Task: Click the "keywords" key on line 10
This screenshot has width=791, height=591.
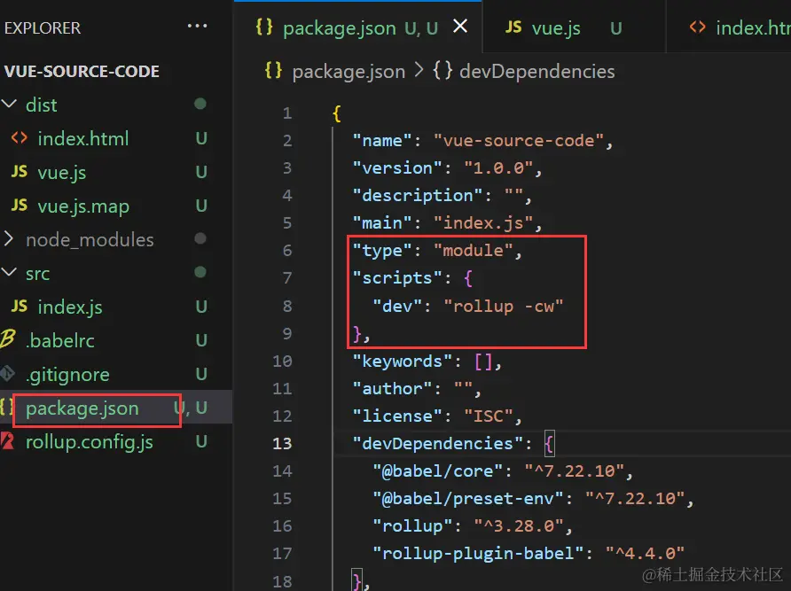Action: point(402,361)
